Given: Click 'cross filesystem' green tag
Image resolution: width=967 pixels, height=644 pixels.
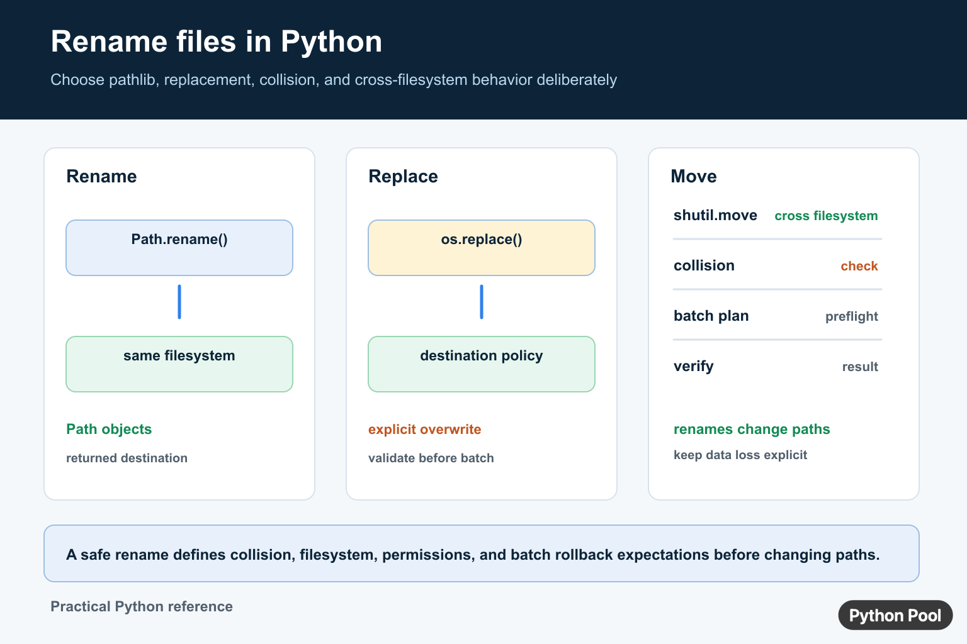Looking at the screenshot, I should coord(826,216).
